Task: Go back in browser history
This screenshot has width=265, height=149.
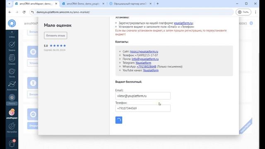Action: click(x=10, y=12)
